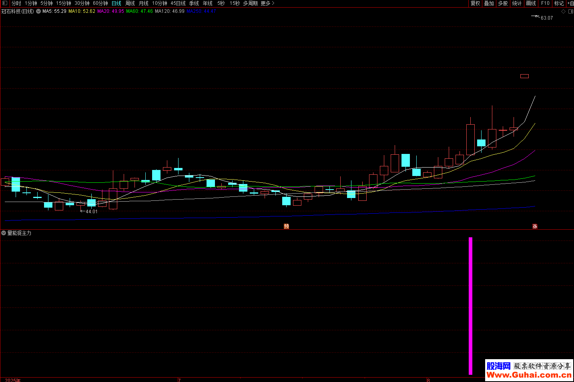Open the 画线 drawing tool
Viewport: 574px width, 382px height.
tap(531, 3)
